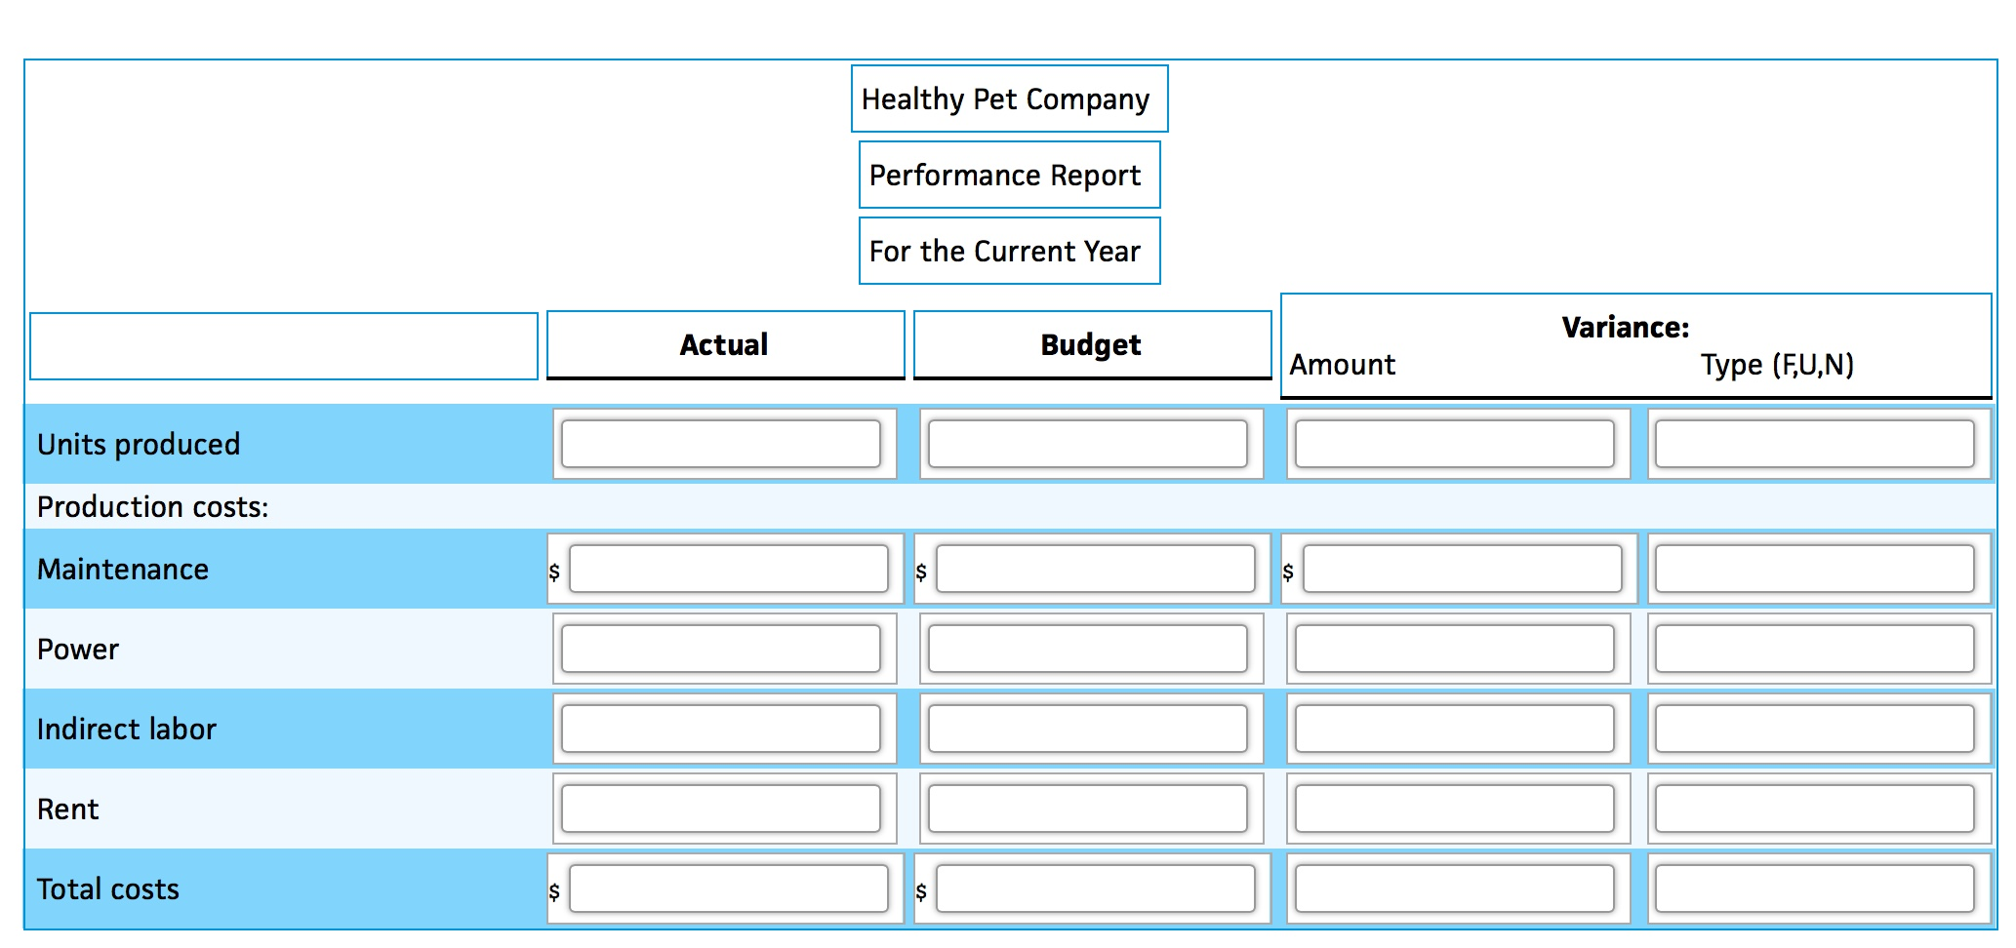Click Indirect labor Variance Type box
This screenshot has height=948, width=2016.
tap(1815, 729)
